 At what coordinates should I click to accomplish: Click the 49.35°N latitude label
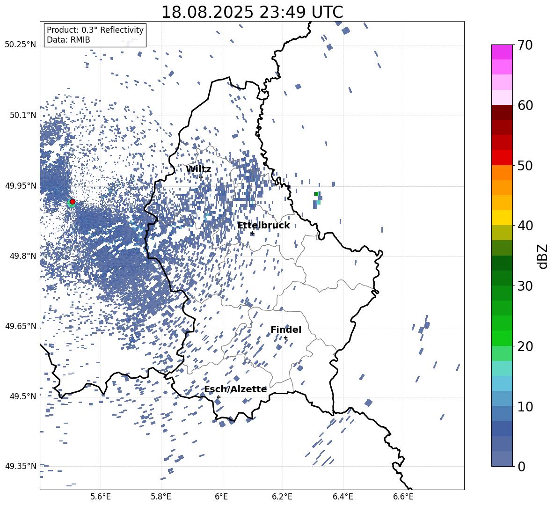[21, 466]
